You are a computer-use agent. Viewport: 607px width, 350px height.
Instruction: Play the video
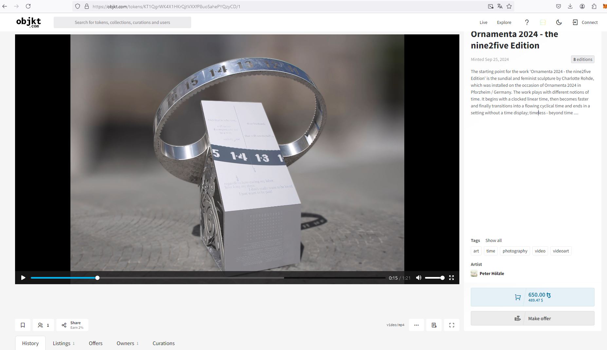click(x=23, y=278)
